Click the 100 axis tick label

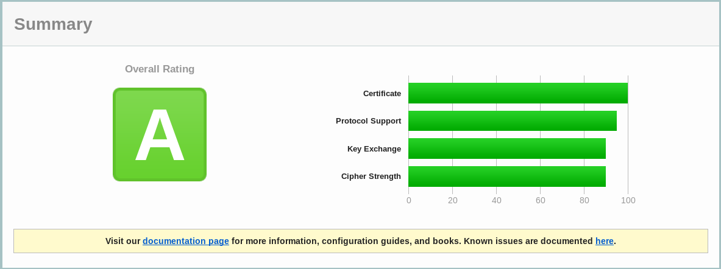[x=628, y=200]
